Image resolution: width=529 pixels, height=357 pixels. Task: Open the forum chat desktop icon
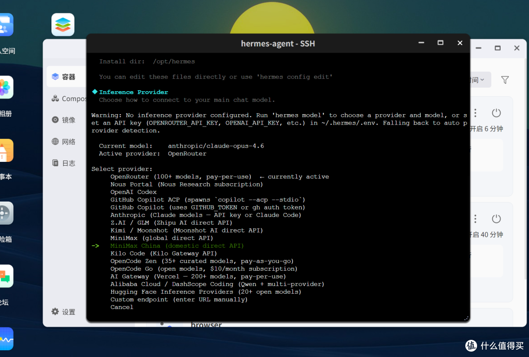(6, 276)
